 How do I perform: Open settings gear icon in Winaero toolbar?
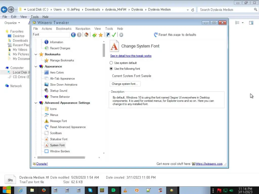coord(121,35)
